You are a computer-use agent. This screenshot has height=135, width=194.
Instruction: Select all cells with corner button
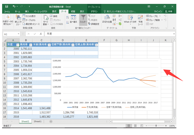coord(5,40)
